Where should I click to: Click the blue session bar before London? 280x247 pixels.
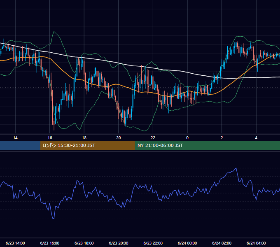click(x=20, y=145)
